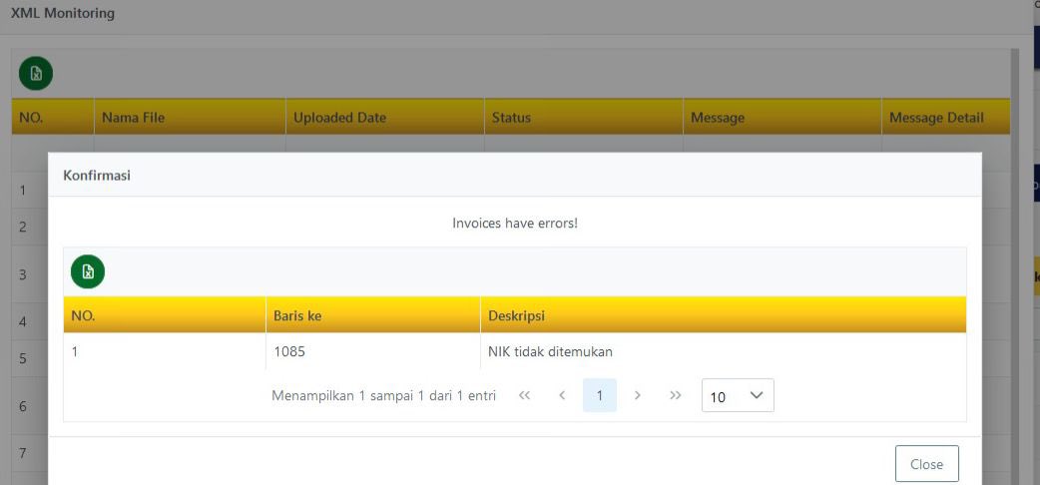The height and width of the screenshot is (485, 1040).
Task: Click 'Menampilkan 1 sampai 1 dari 1 entri' text
Action: [383, 396]
